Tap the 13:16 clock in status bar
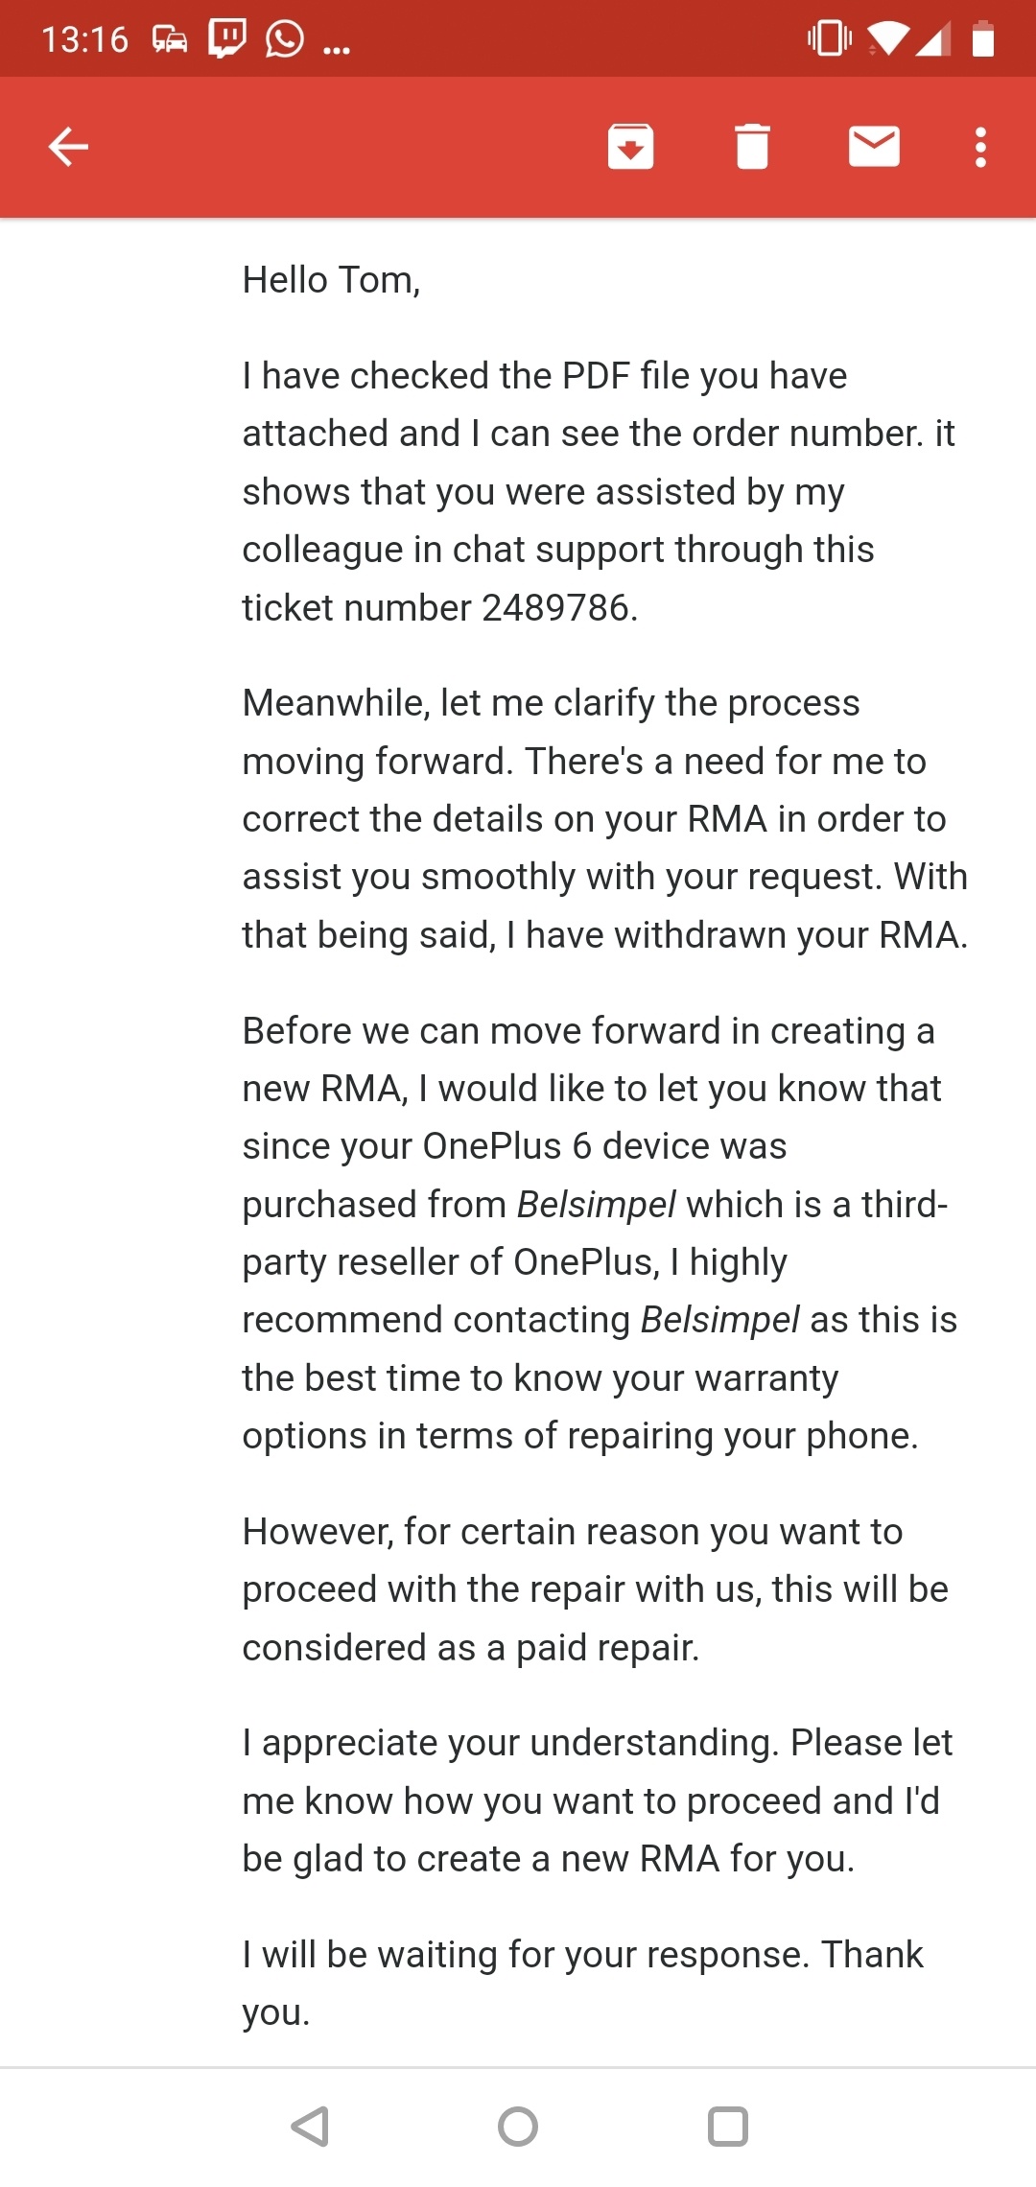The image size is (1036, 2187). 84,39
